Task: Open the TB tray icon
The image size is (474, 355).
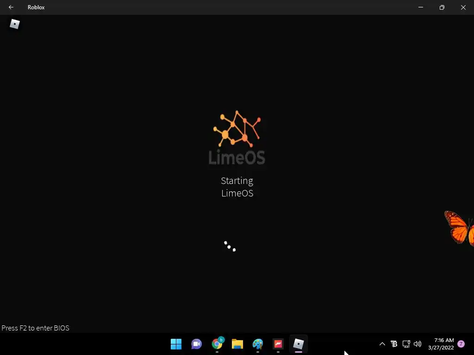Action: click(394, 344)
